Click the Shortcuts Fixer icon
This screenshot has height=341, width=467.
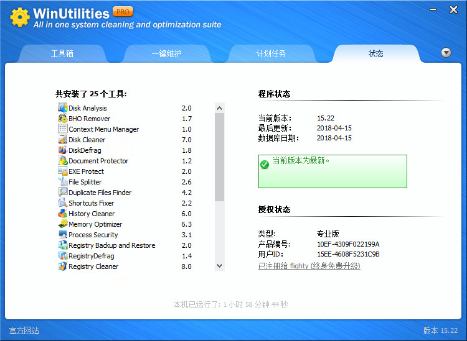[62, 202]
